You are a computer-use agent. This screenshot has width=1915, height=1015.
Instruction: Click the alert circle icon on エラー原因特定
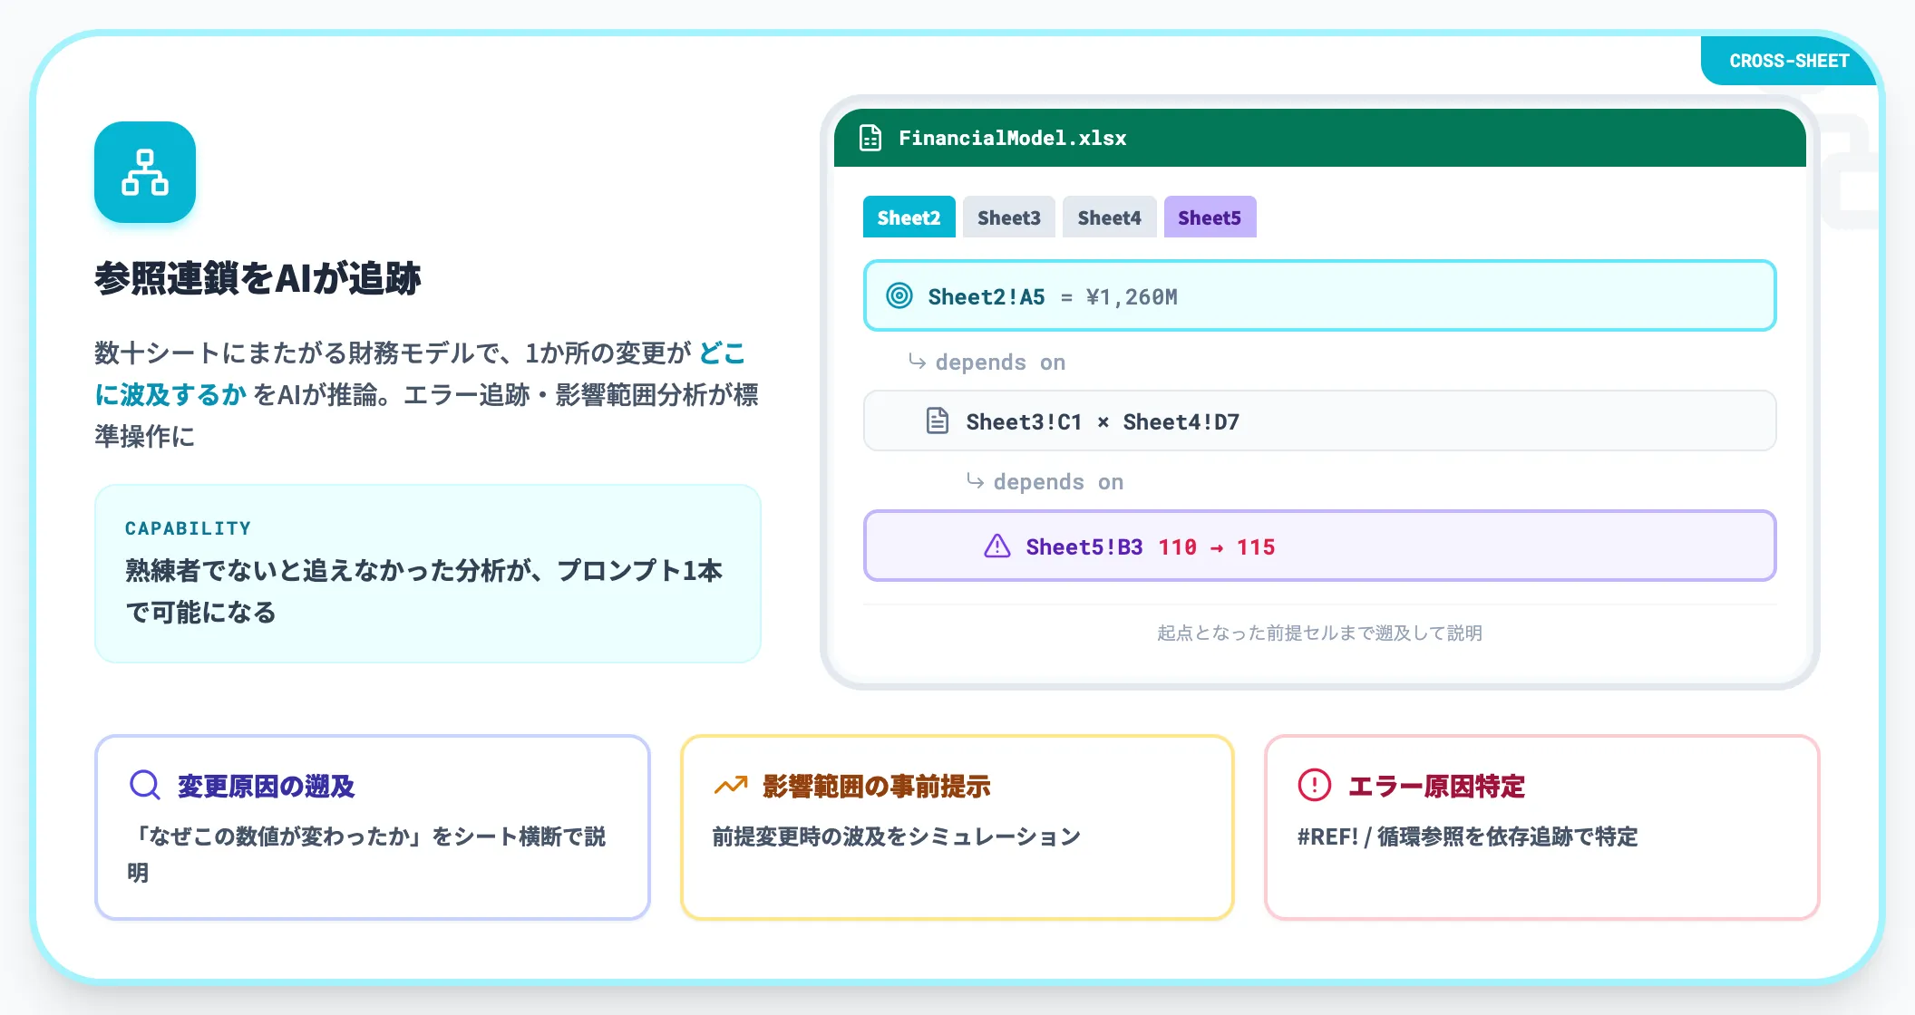pos(1315,785)
